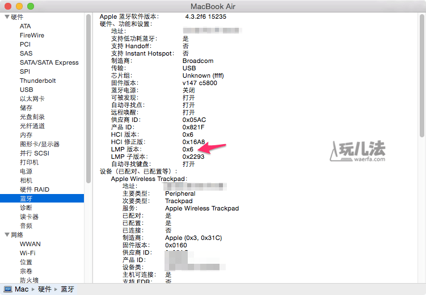Click the 支持 Handoff label
This screenshot has width=426, height=295.
tap(131, 46)
